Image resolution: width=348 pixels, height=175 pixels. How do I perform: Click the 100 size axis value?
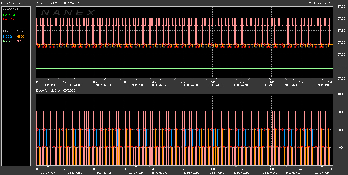(x=340, y=148)
